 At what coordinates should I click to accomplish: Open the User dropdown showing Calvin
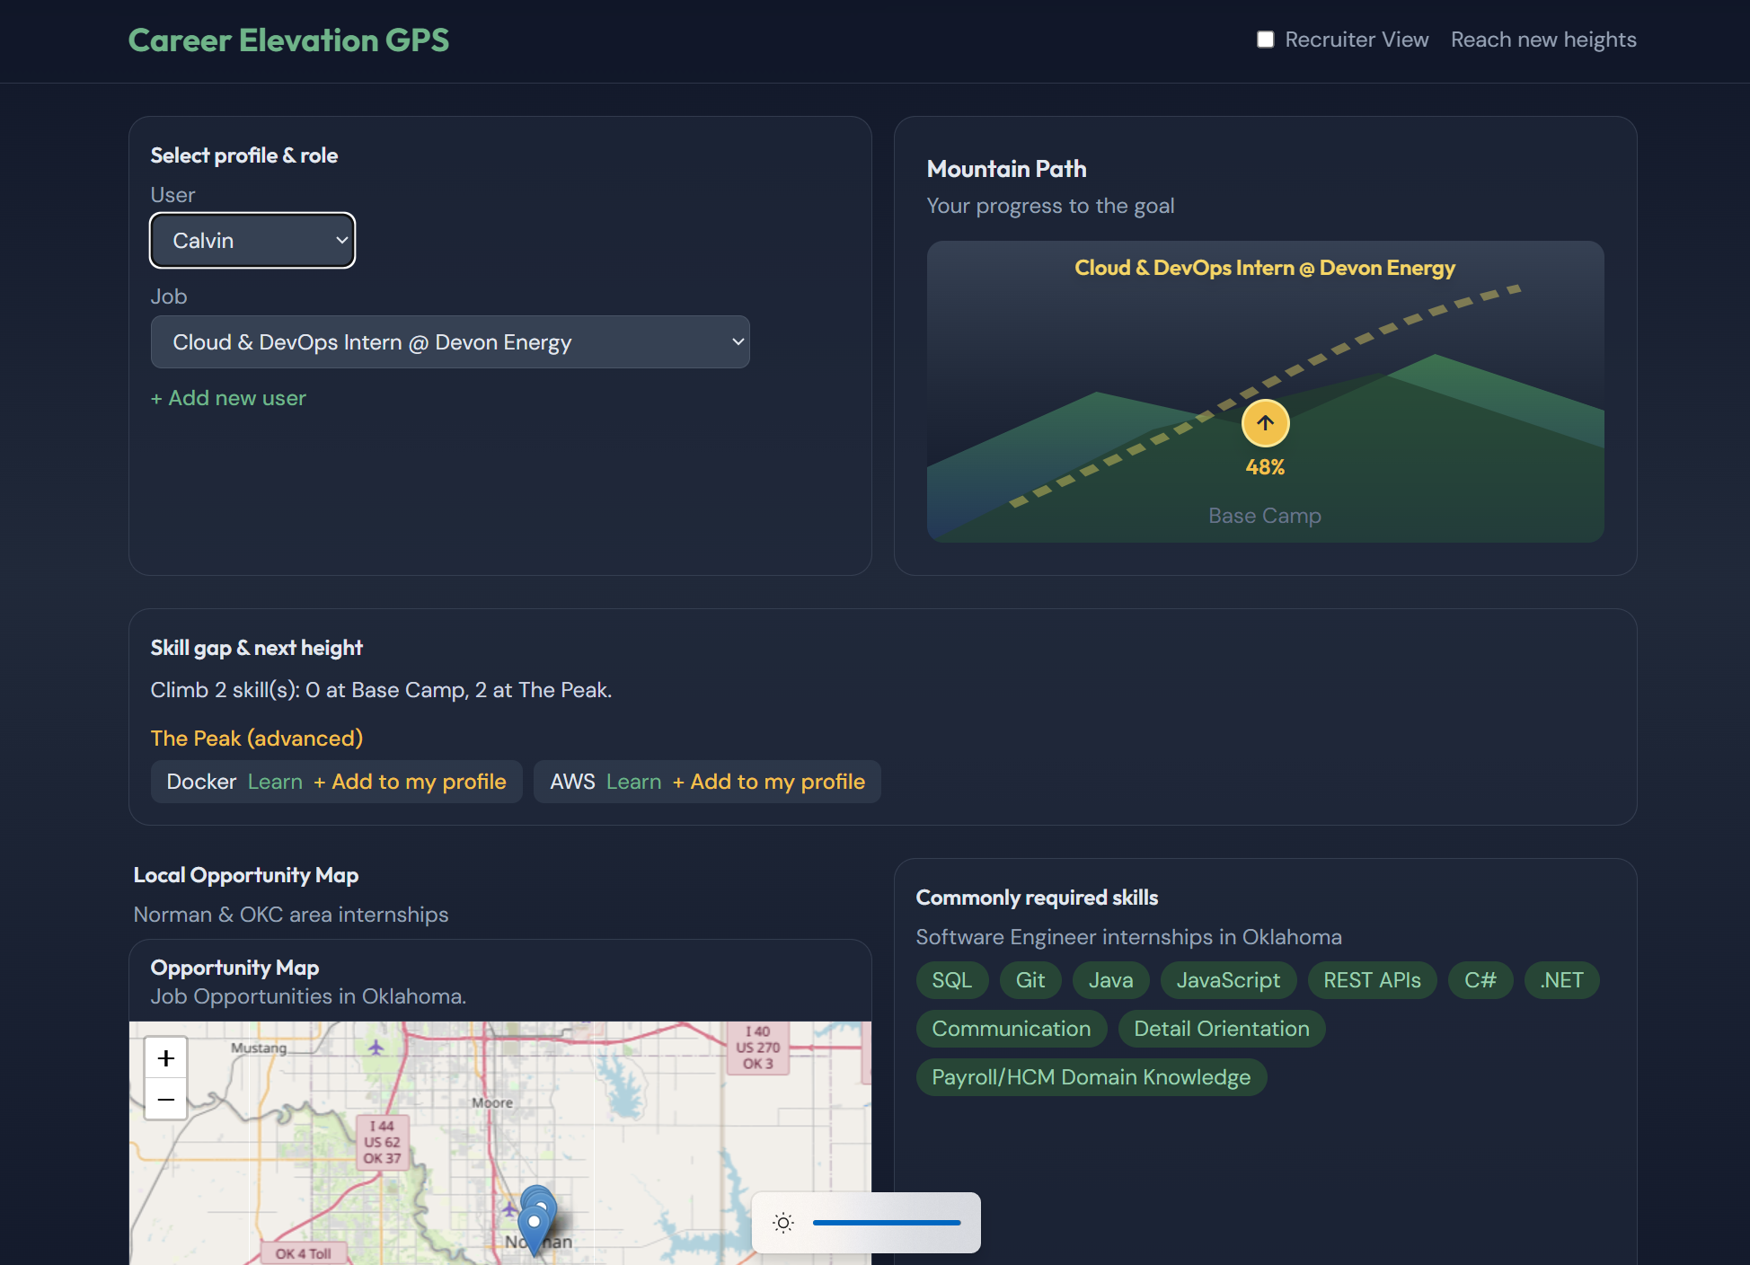[252, 241]
